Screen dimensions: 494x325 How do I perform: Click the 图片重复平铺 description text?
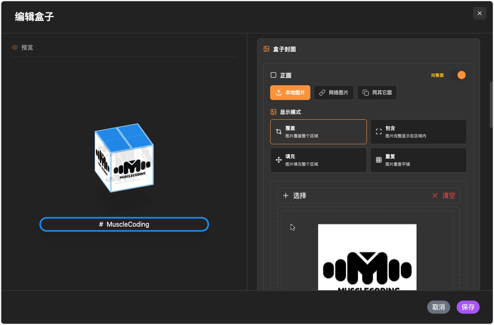point(398,164)
